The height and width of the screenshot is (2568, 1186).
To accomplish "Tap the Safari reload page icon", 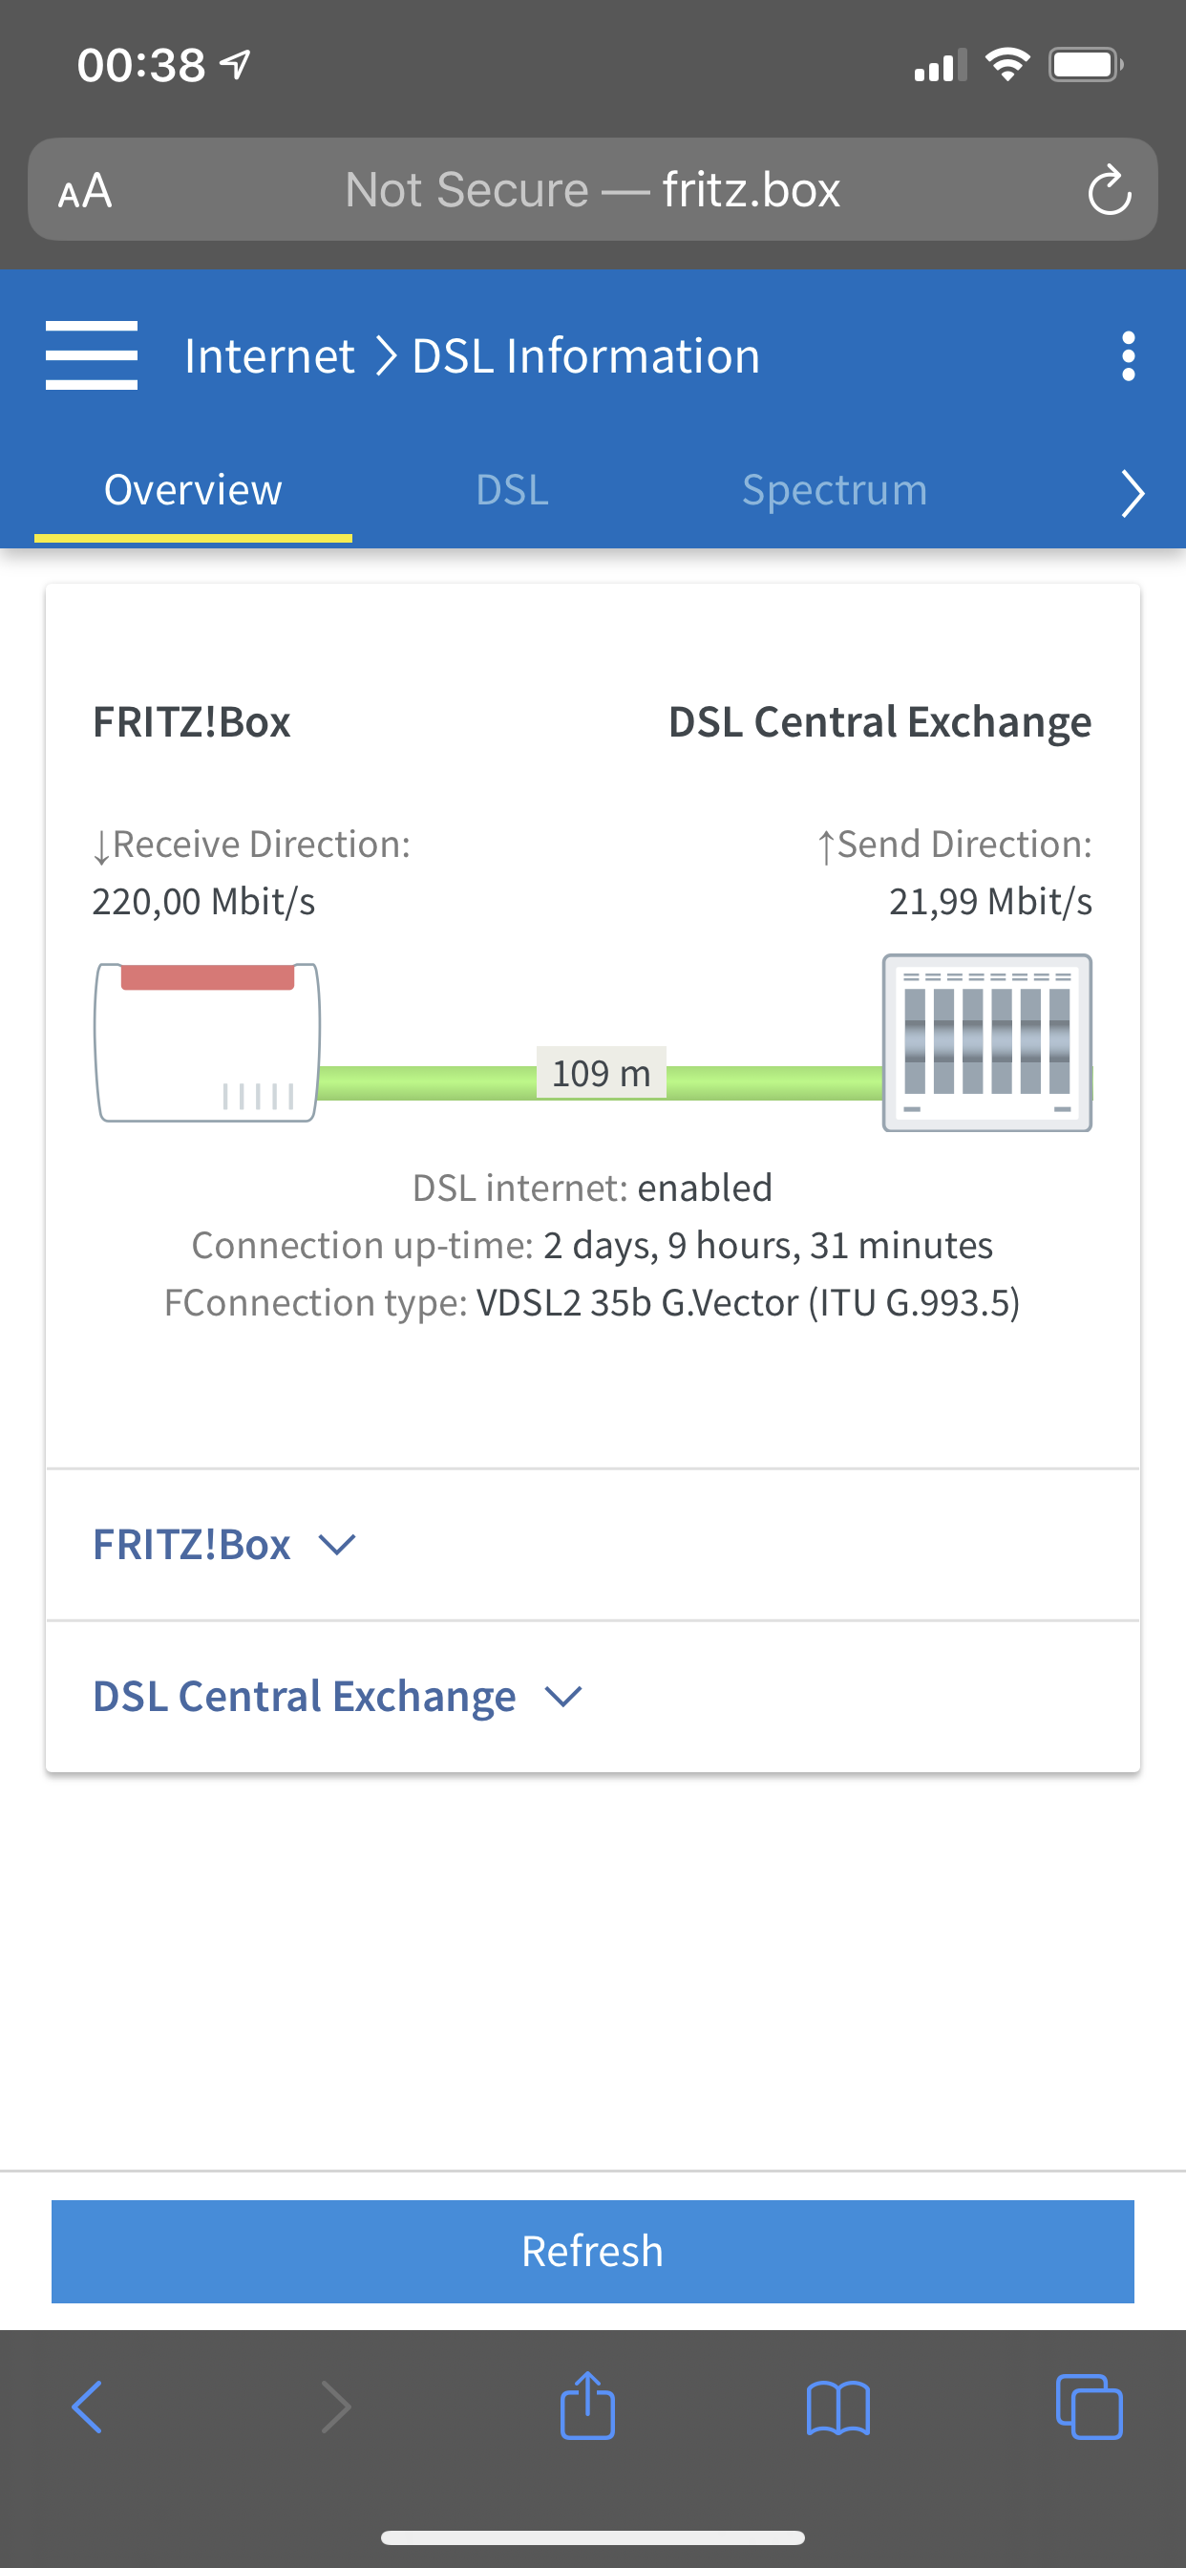I will (1109, 189).
